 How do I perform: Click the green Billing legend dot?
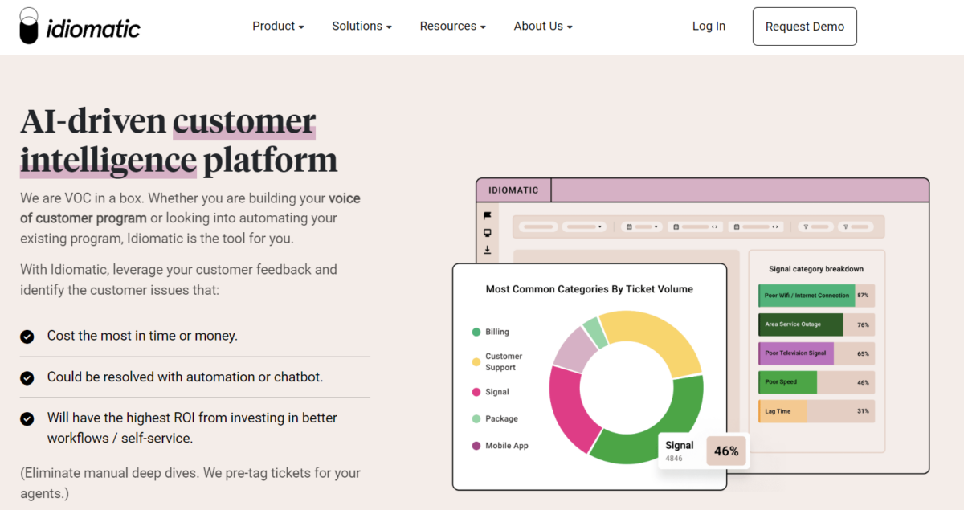(x=476, y=332)
